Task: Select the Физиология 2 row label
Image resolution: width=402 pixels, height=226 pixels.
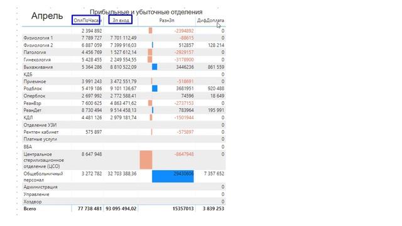Action: point(38,45)
